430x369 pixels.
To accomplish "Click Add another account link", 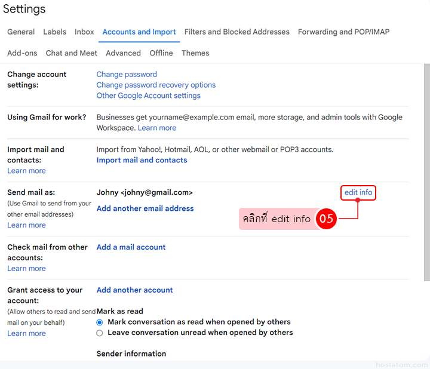I will [134, 290].
